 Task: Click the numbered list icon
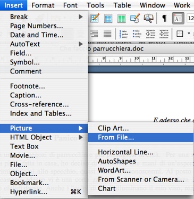[124, 34]
